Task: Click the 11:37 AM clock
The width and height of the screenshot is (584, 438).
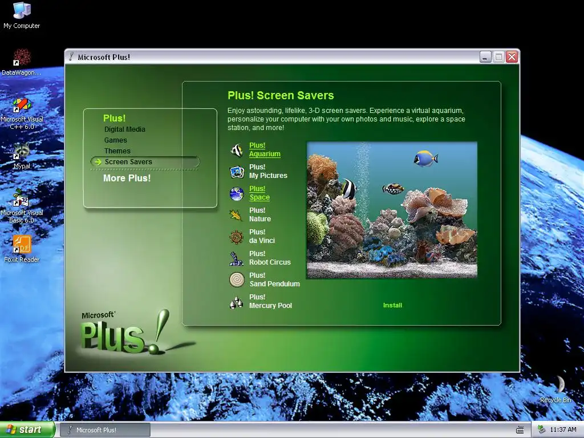Action: [x=563, y=429]
